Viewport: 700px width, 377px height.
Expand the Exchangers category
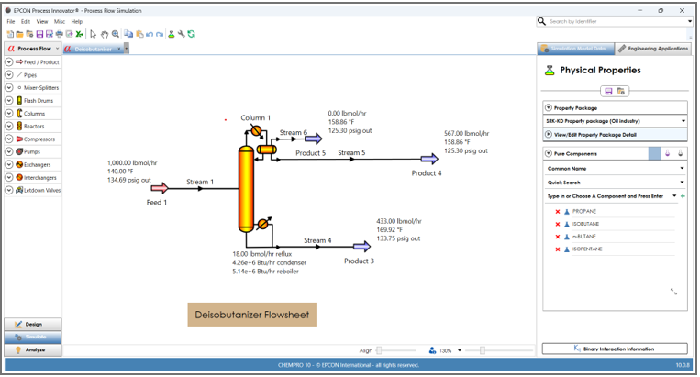tap(9, 164)
